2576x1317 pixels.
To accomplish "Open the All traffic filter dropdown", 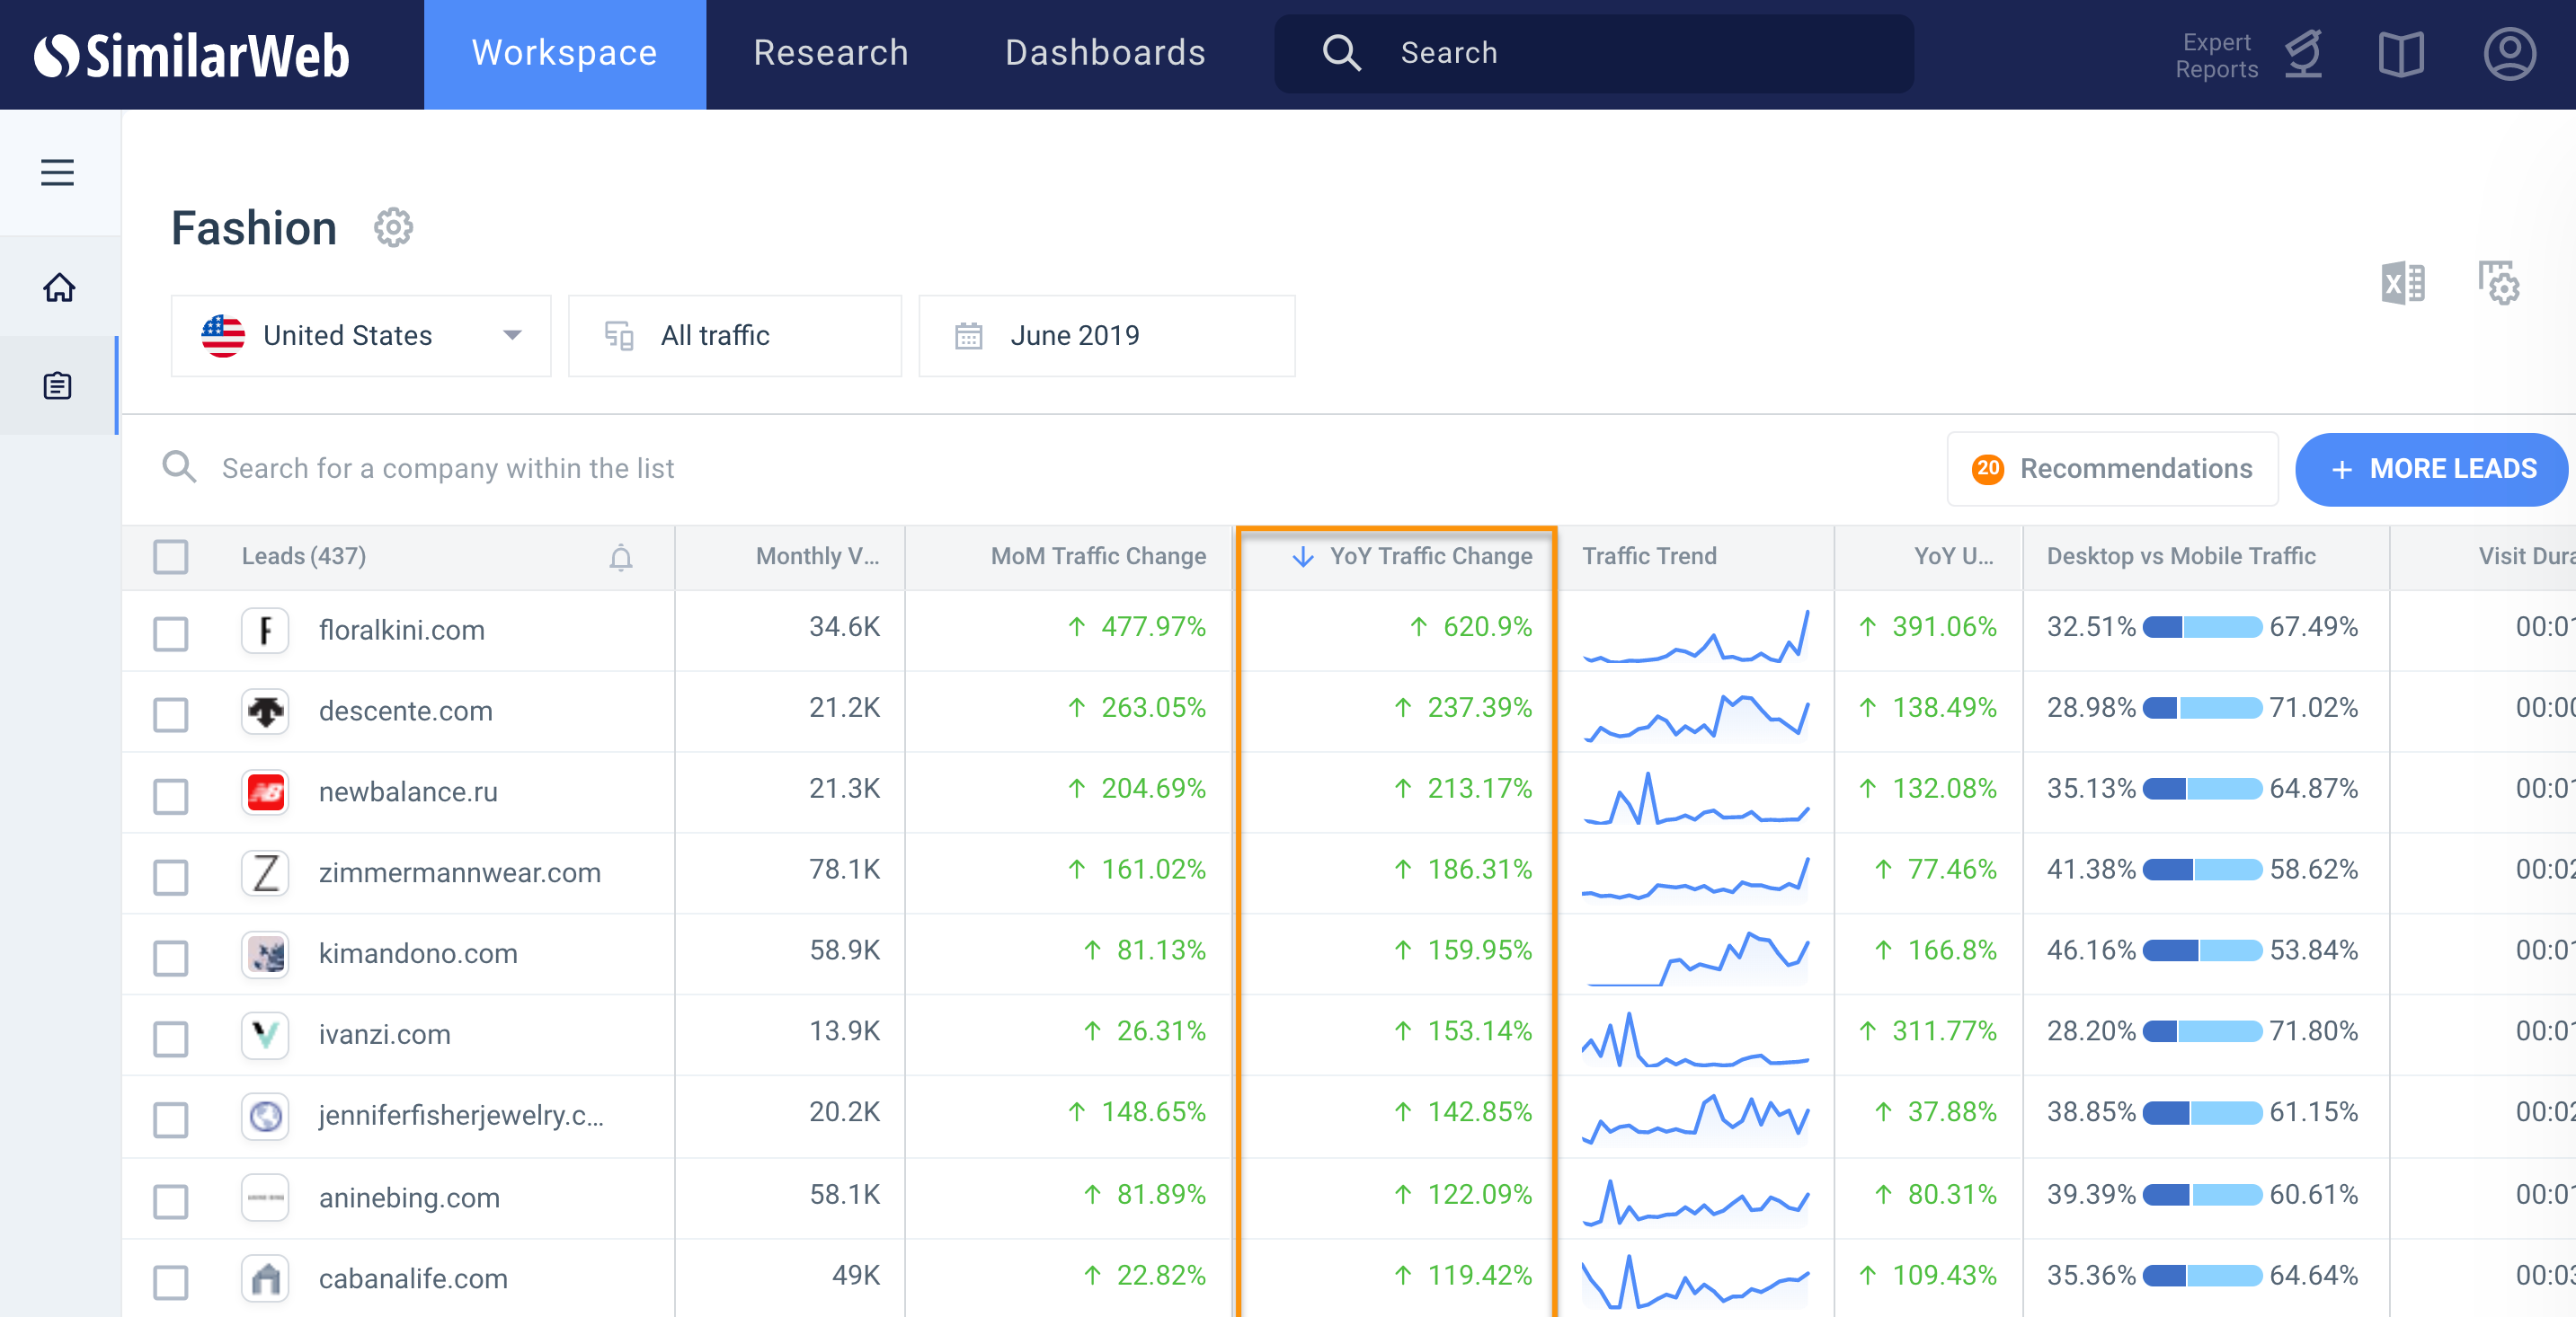I will pyautogui.click(x=735, y=336).
